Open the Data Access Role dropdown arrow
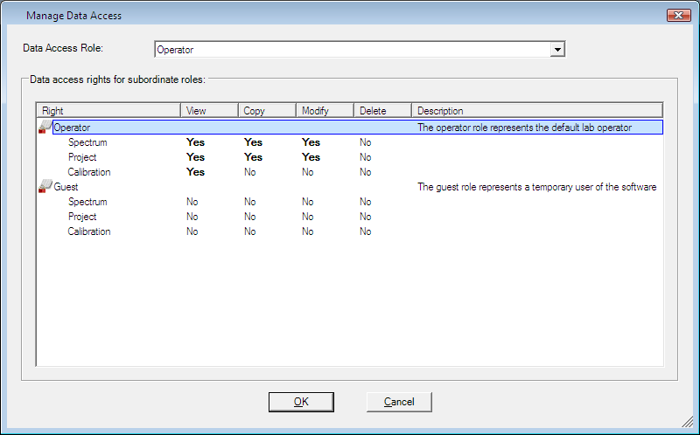 pyautogui.click(x=557, y=50)
